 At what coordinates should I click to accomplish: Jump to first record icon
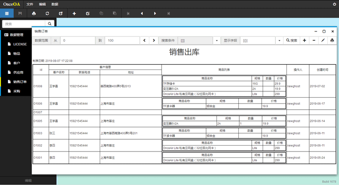pos(128,14)
